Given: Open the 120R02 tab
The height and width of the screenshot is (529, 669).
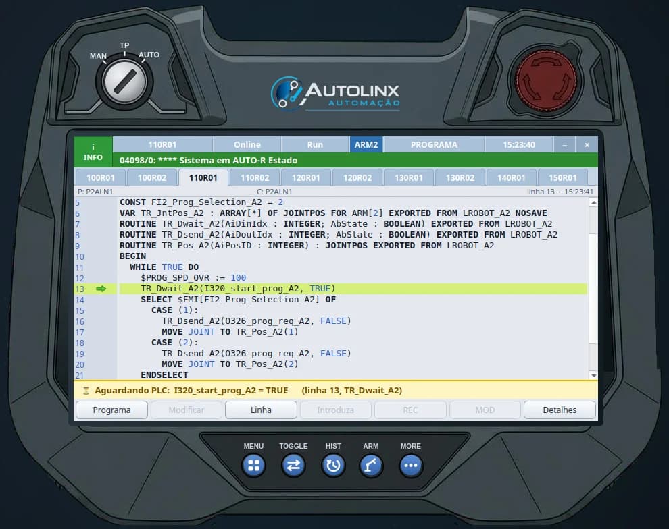Looking at the screenshot, I should pyautogui.click(x=357, y=177).
